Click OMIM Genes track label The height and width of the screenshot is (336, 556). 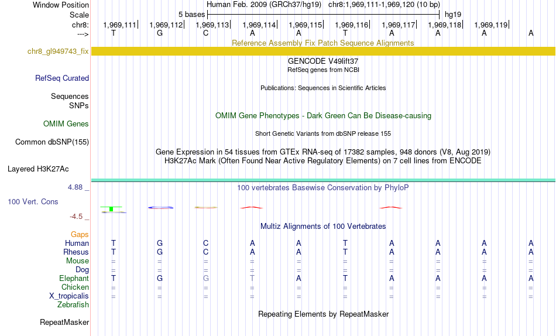[x=66, y=124]
